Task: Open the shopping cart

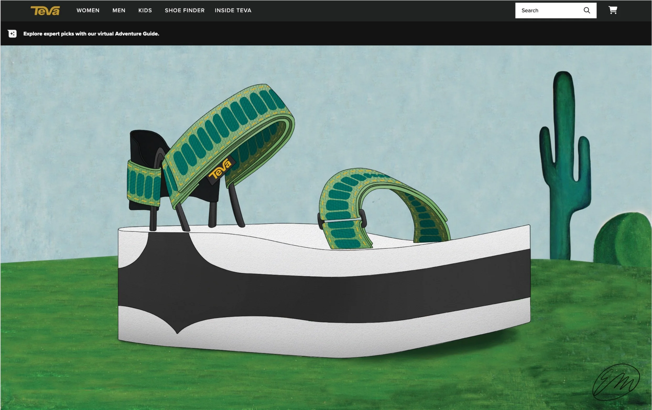Action: pyautogui.click(x=613, y=10)
